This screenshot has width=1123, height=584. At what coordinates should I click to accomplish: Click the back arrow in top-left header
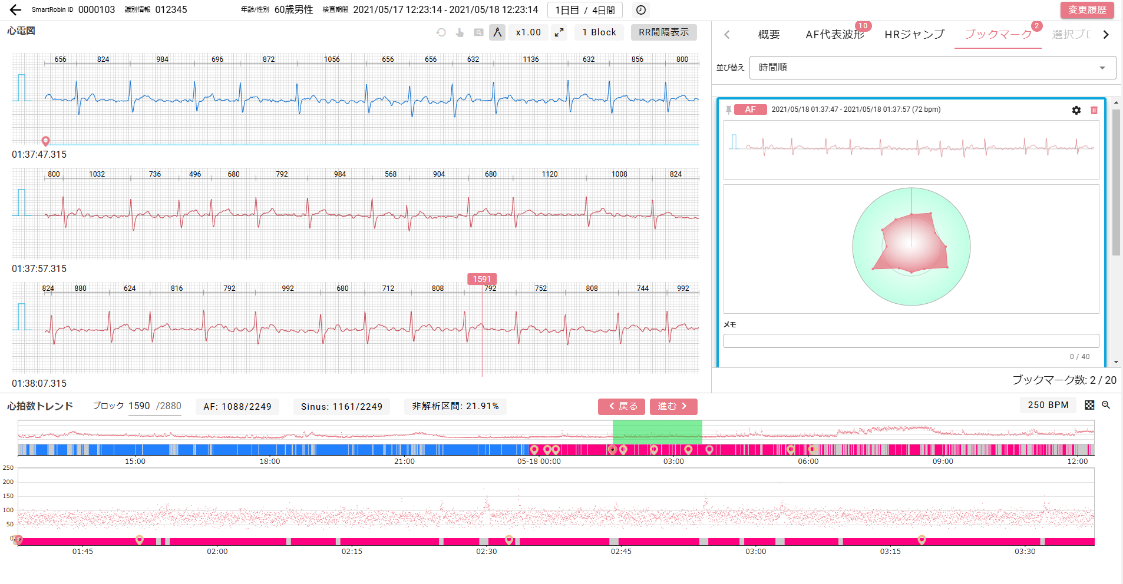(x=15, y=10)
